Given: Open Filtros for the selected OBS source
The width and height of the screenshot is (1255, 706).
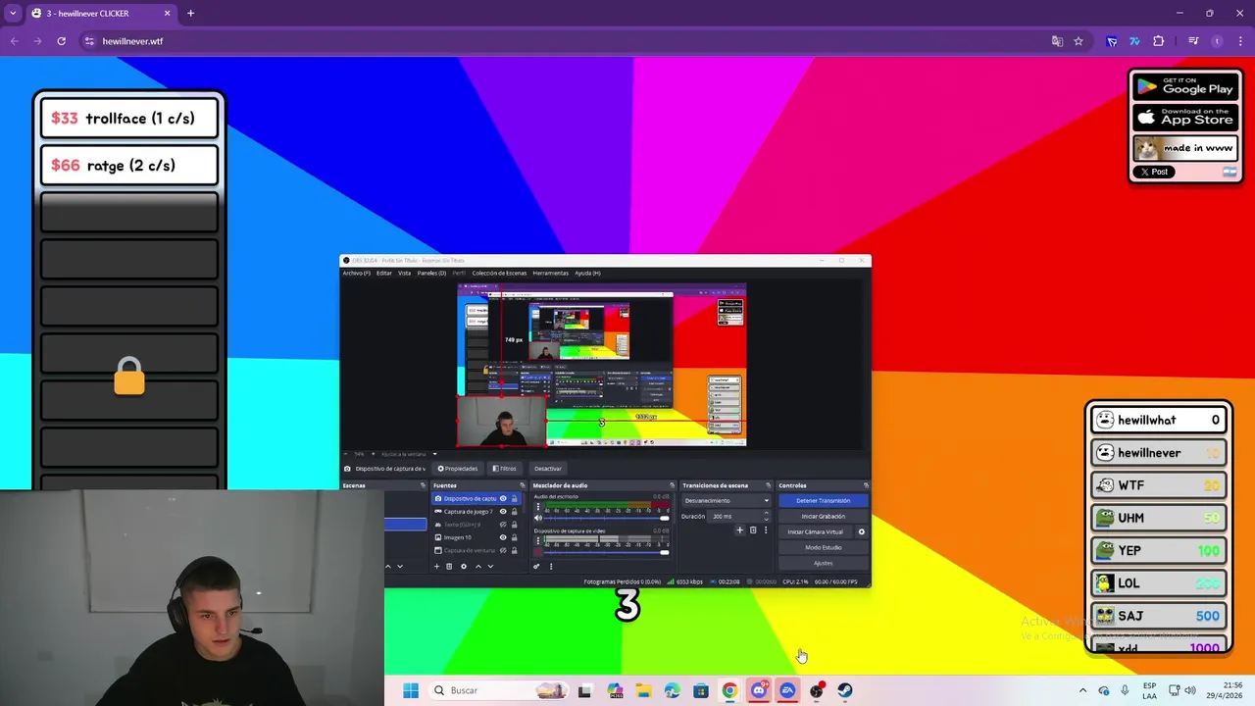Looking at the screenshot, I should click(504, 469).
